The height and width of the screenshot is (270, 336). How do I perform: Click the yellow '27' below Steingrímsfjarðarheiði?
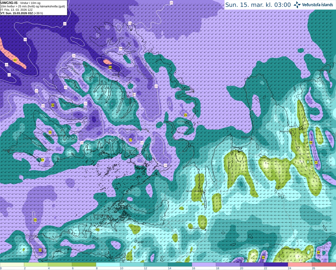(130, 140)
